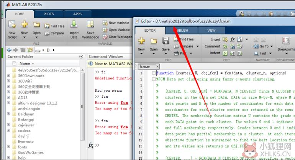
Task: Click the first fcm link in error message
Action: tap(124, 103)
